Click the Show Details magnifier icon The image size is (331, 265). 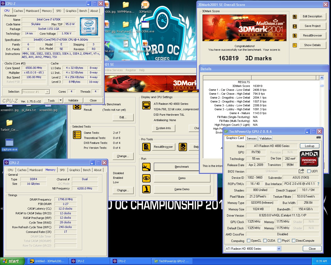coord(295,45)
